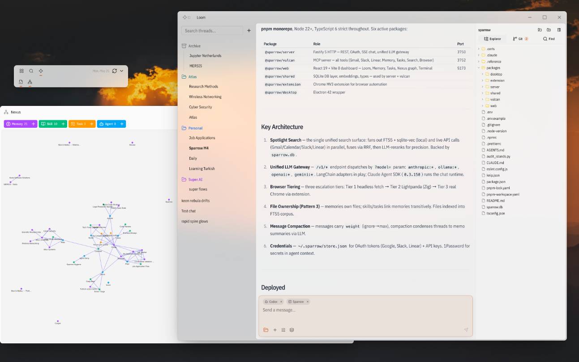579x362 pixels.
Task: Switch to the Git tab
Action: tap(520, 39)
